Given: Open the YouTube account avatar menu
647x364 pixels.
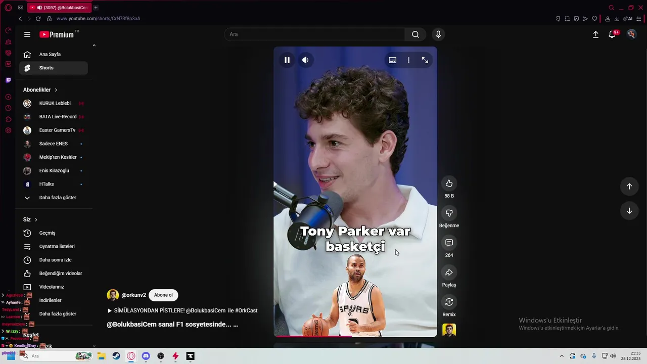Looking at the screenshot, I should 631,34.
